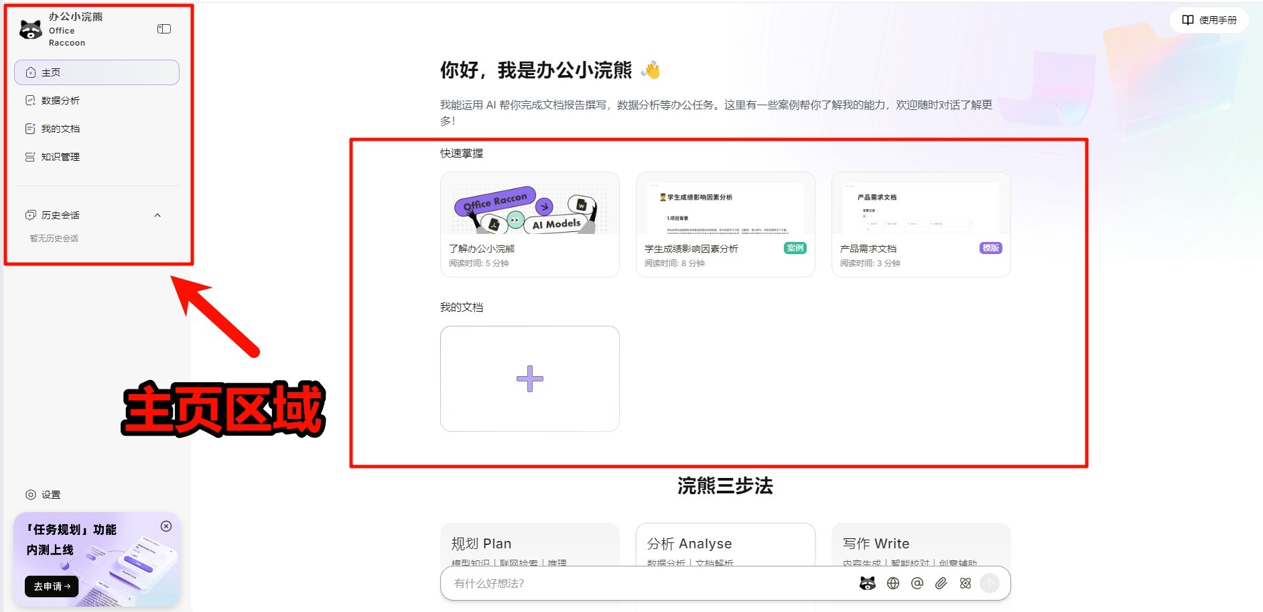Enable web search via the globe icon
Screen dimensions: 1263x612
(x=892, y=583)
